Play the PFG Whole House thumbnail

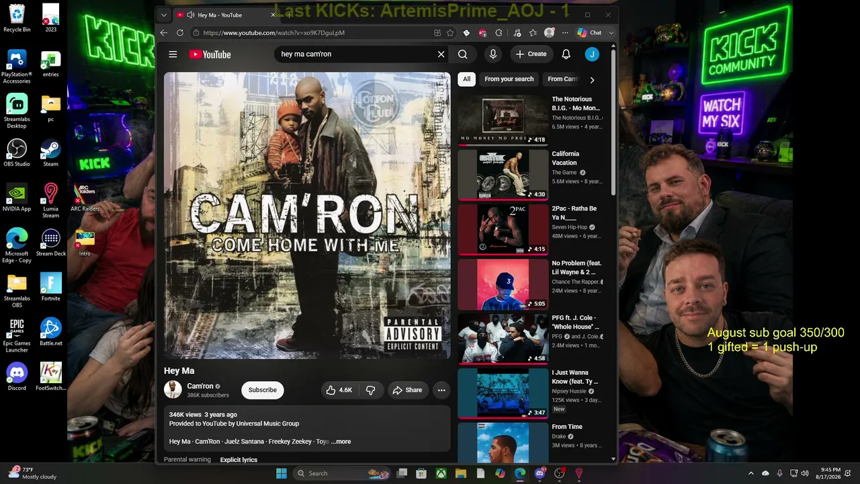(503, 339)
